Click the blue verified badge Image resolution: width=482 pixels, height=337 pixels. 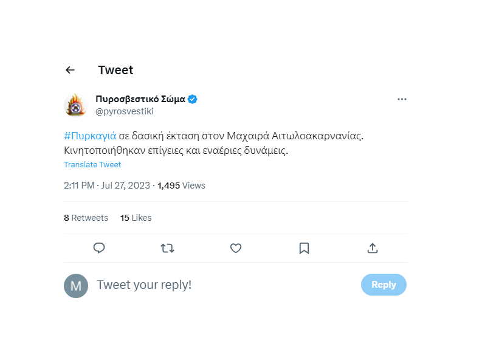click(193, 99)
